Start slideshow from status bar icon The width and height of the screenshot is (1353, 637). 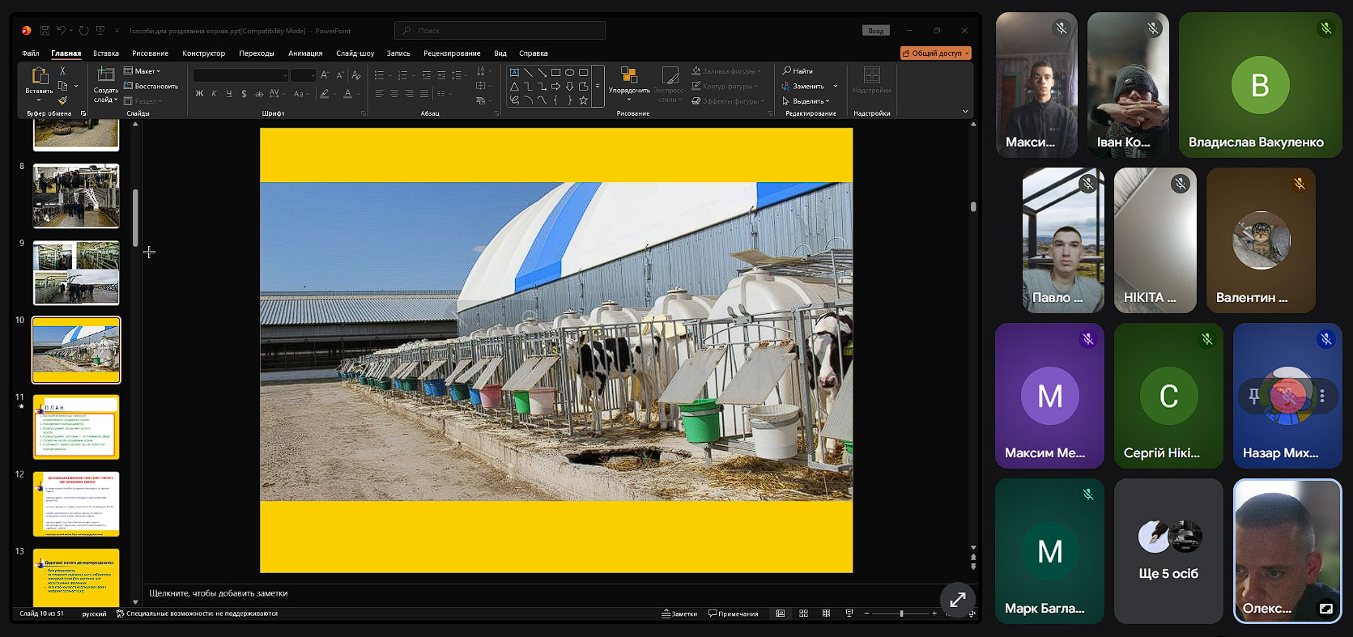(849, 614)
